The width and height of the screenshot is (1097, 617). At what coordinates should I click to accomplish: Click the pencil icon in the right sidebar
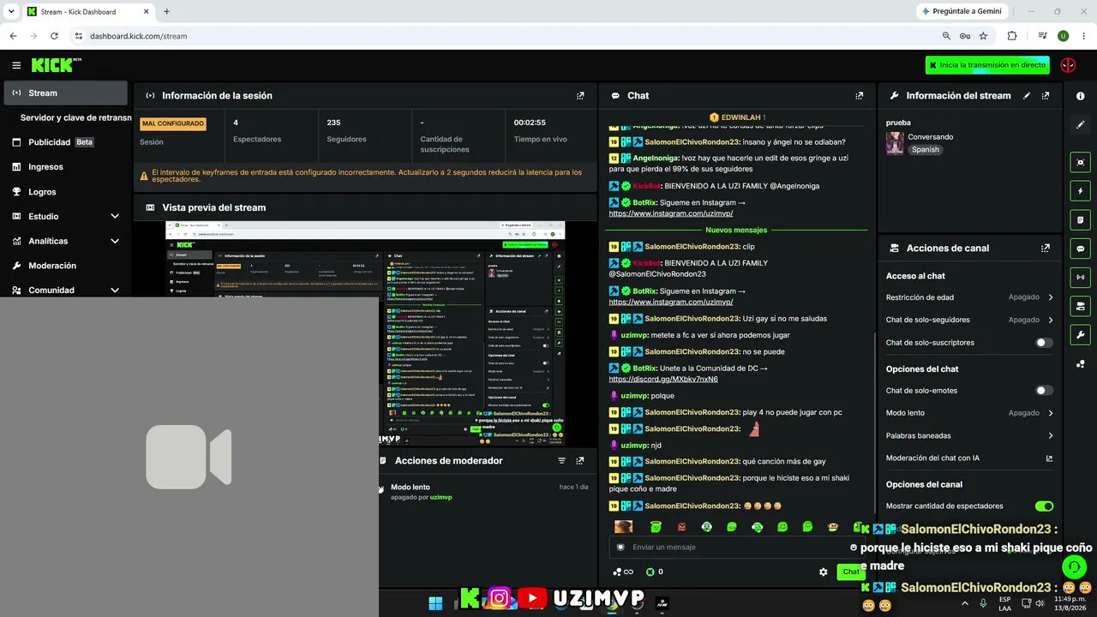(1080, 125)
